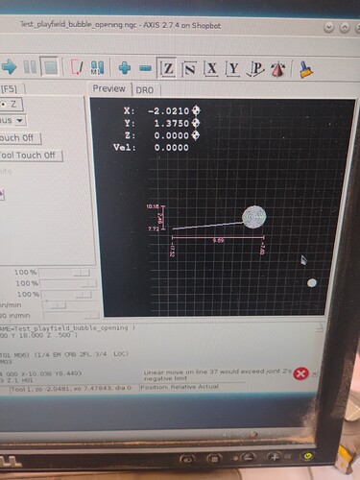
Task: Zoom in with the plus icon
Action: click(x=125, y=68)
